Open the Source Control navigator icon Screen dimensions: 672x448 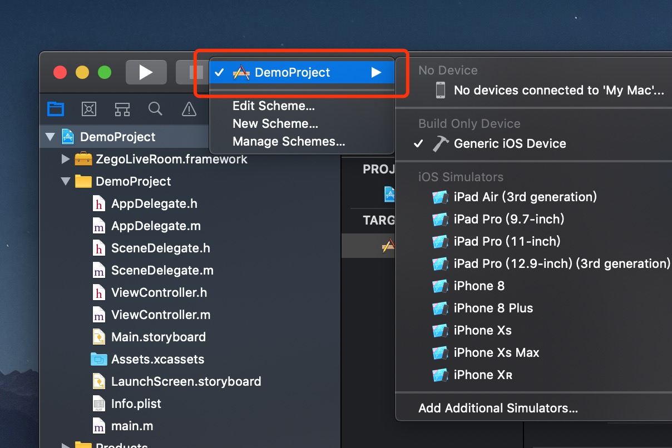pyautogui.click(x=89, y=108)
